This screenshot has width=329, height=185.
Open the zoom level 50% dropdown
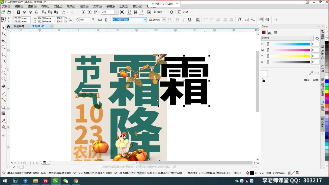point(116,12)
